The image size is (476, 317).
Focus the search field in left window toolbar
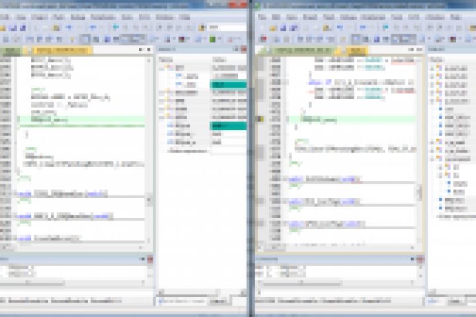227,27
